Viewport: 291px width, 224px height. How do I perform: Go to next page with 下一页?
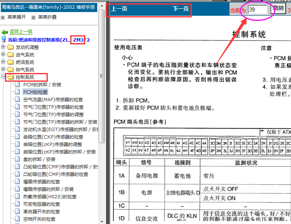coord(180,9)
